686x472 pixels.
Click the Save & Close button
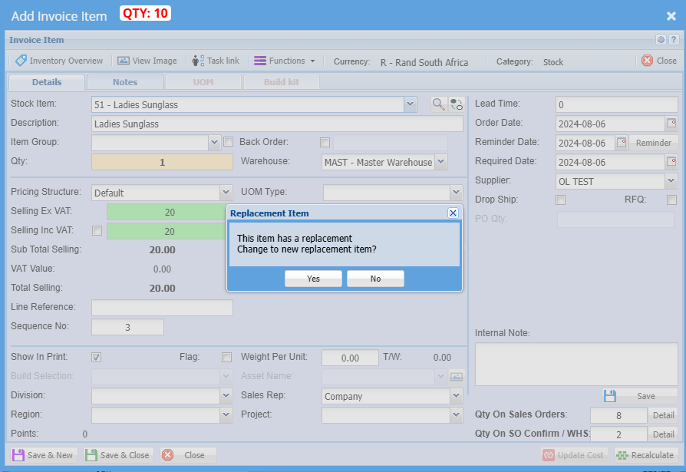117,455
